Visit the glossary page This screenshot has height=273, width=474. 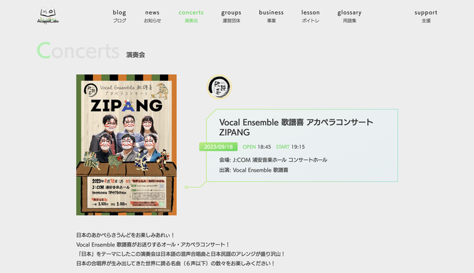(x=350, y=16)
